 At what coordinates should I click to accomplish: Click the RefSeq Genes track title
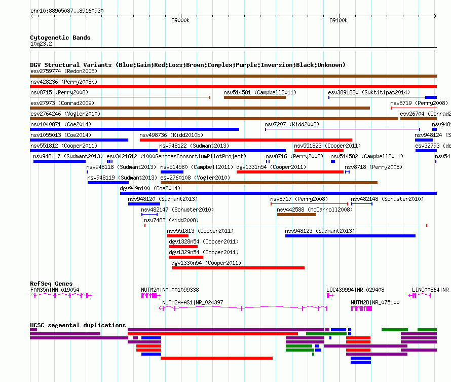pyautogui.click(x=51, y=284)
